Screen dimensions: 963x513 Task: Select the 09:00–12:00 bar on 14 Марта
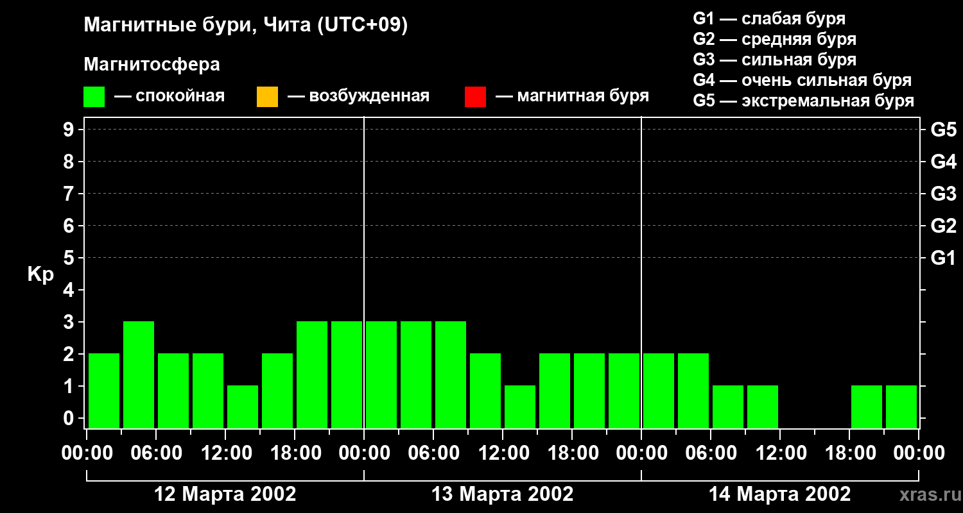[763, 407]
